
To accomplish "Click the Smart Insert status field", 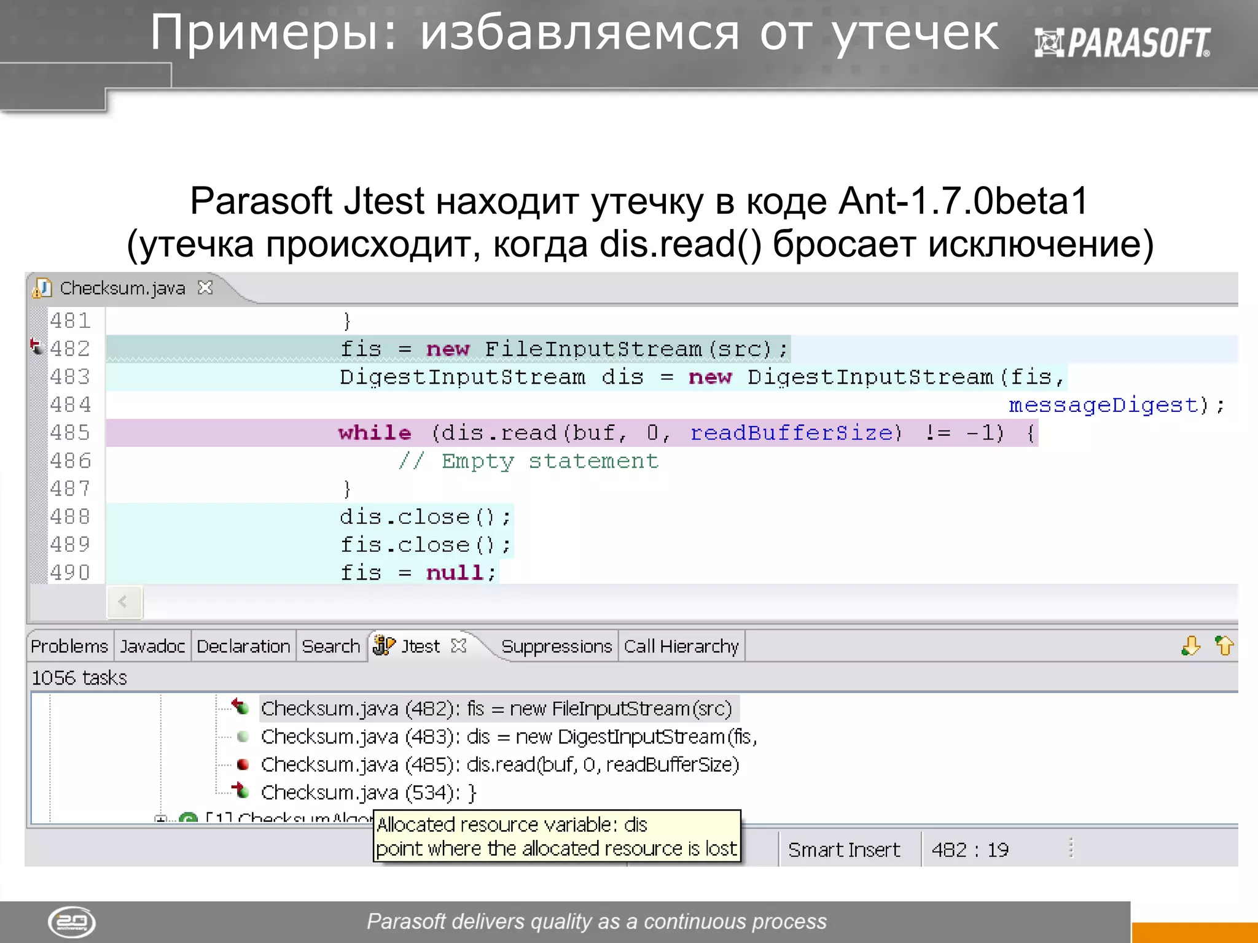I will tap(844, 850).
